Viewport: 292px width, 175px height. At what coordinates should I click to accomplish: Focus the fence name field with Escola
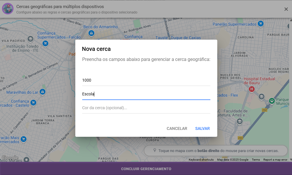(x=146, y=94)
